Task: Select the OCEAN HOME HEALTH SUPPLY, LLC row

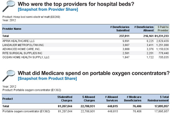Action: pyautogui.click(x=86, y=57)
